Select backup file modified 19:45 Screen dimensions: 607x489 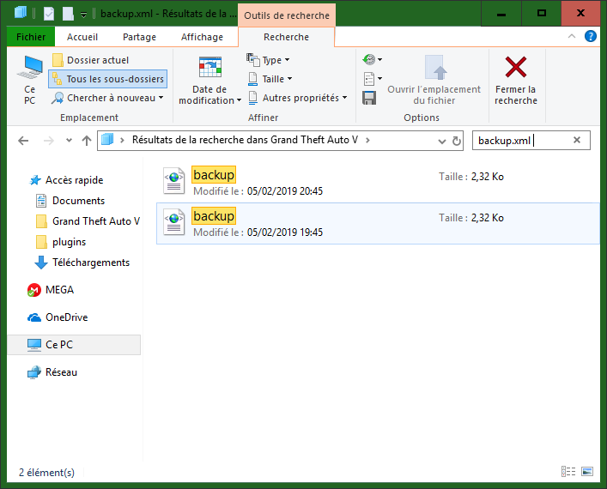[378, 224]
